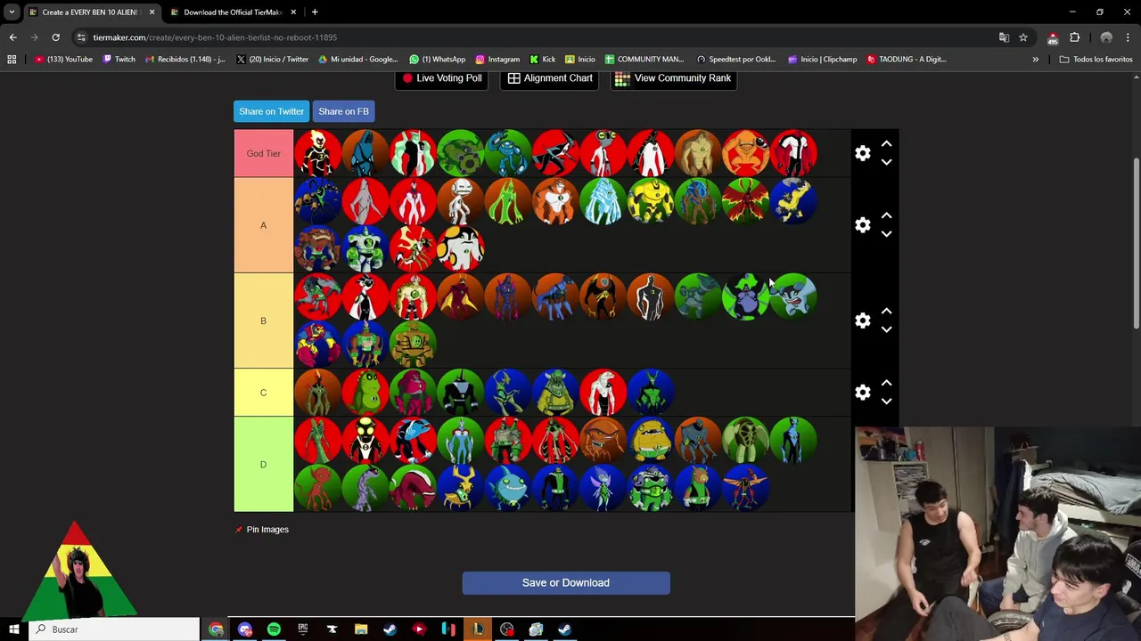The image size is (1141, 641).
Task: Open the WhatsApp bookmark
Action: tap(437, 60)
